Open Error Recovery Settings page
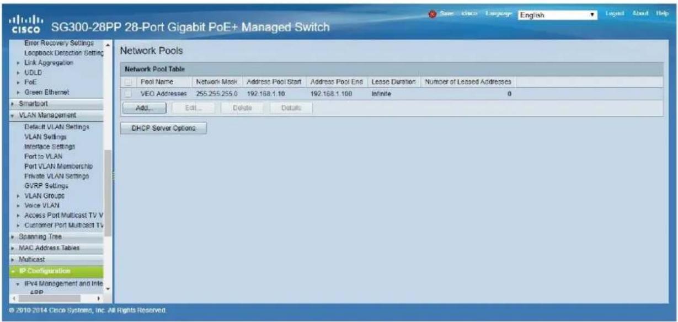This screenshot has height=322, width=678. pos(60,43)
